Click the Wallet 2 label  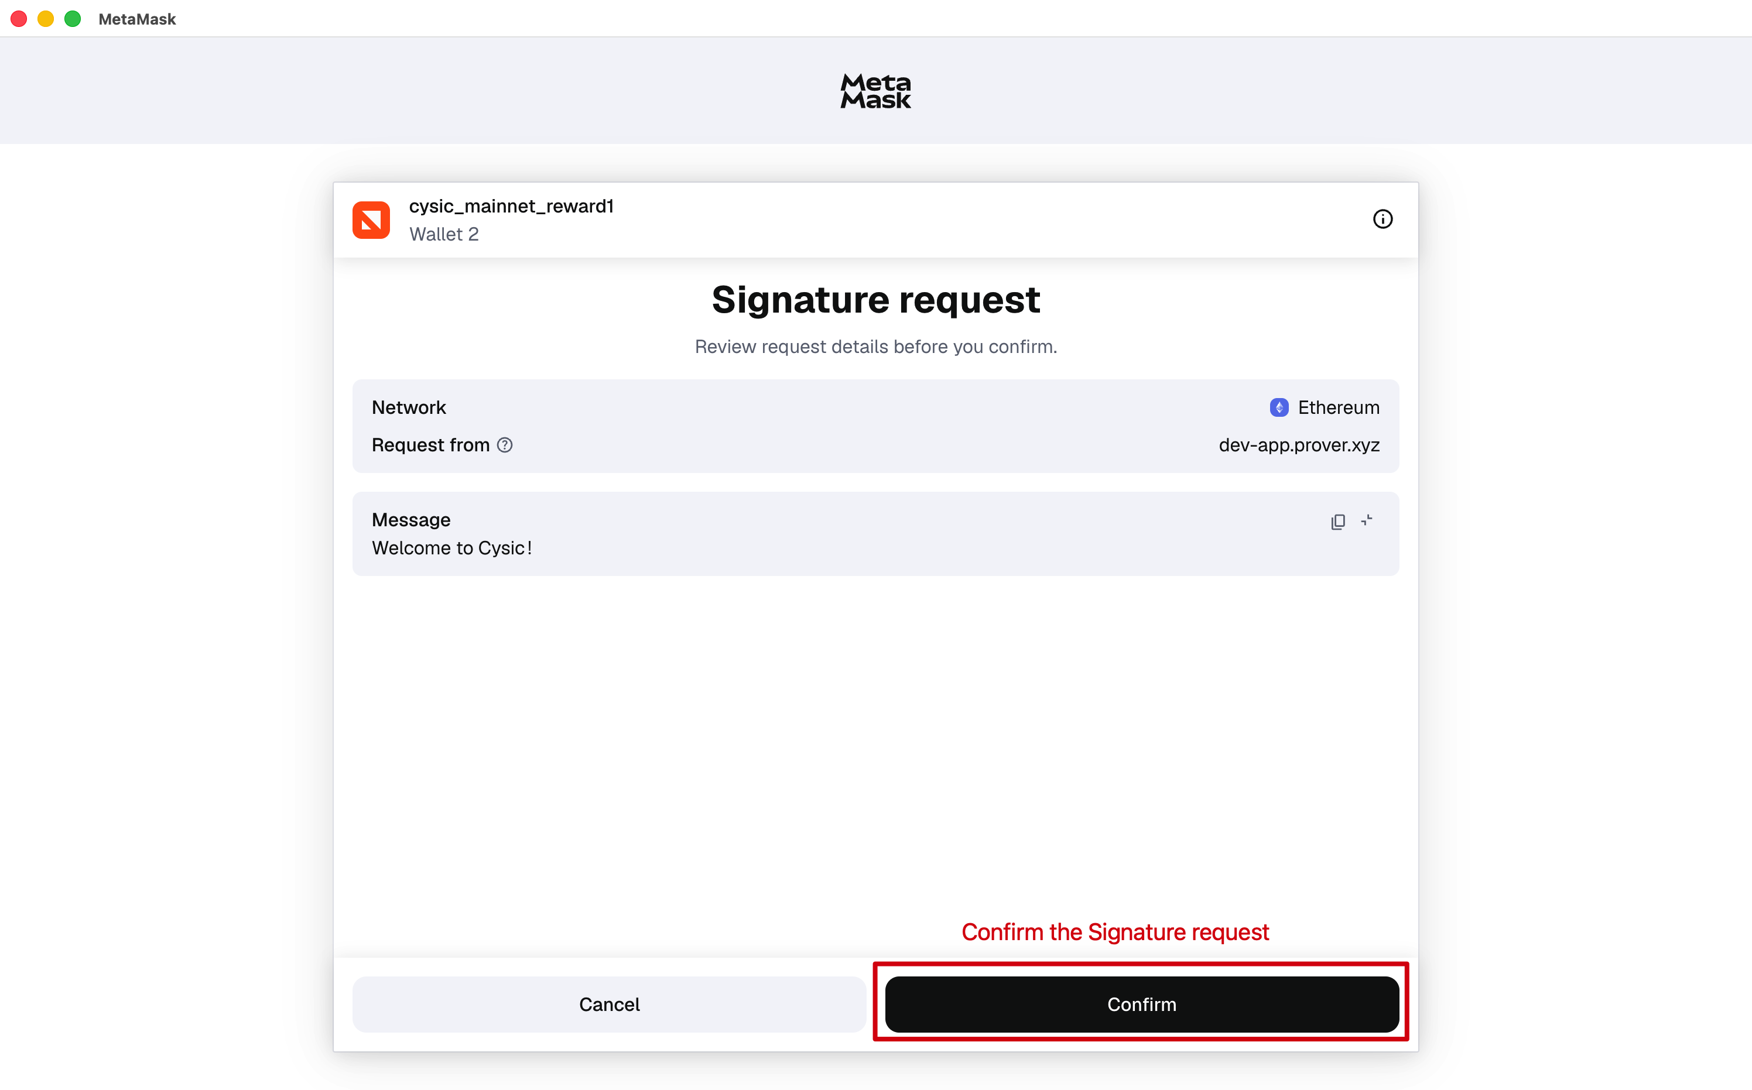[x=444, y=234]
